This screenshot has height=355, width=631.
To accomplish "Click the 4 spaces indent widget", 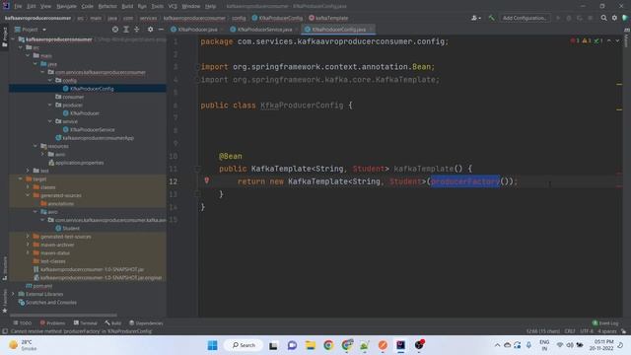I will click(x=607, y=331).
